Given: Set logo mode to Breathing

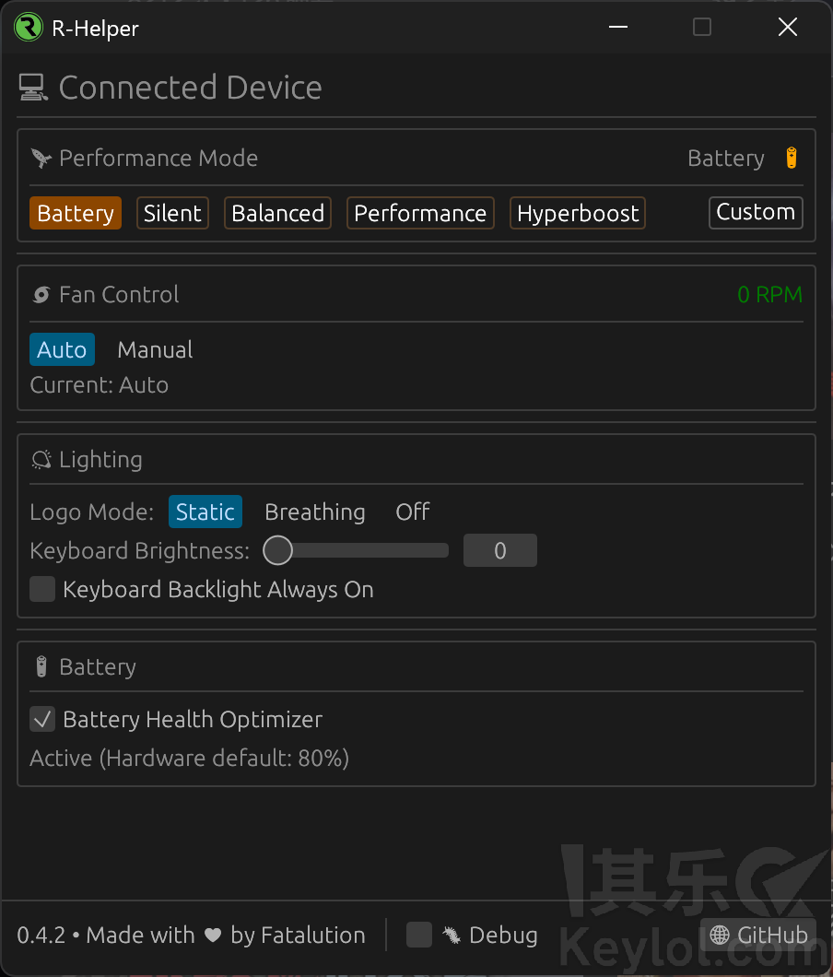Looking at the screenshot, I should [x=314, y=512].
